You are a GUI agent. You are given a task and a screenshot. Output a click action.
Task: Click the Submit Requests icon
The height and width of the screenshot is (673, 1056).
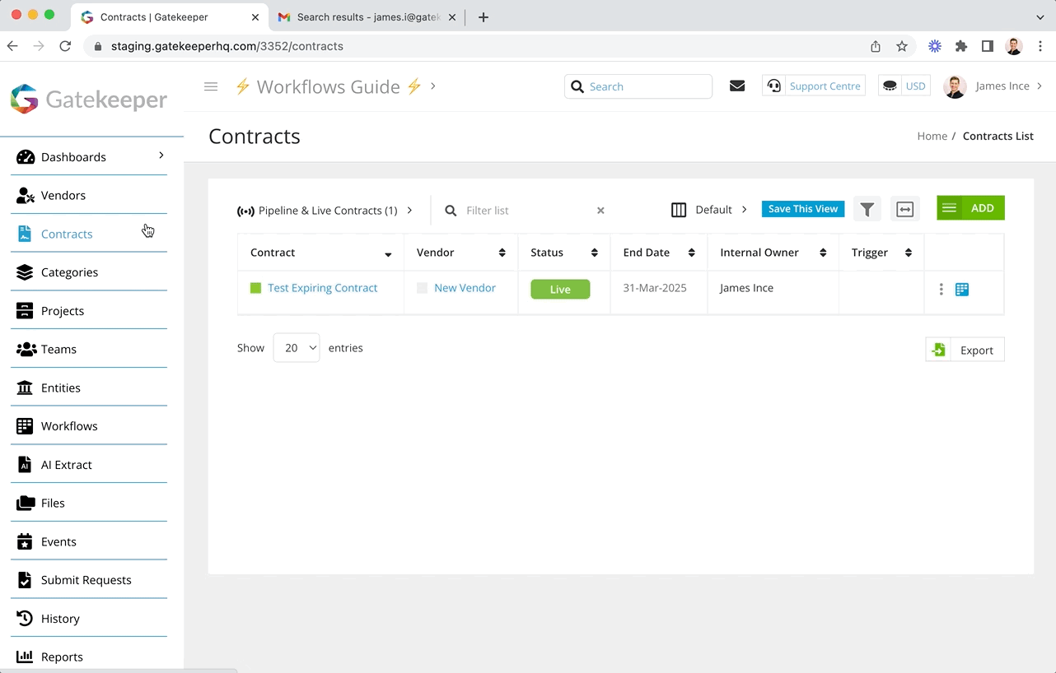(25, 580)
